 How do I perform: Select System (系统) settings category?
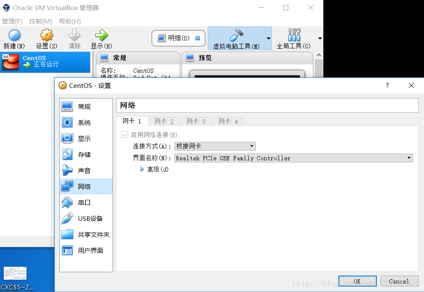[86, 122]
